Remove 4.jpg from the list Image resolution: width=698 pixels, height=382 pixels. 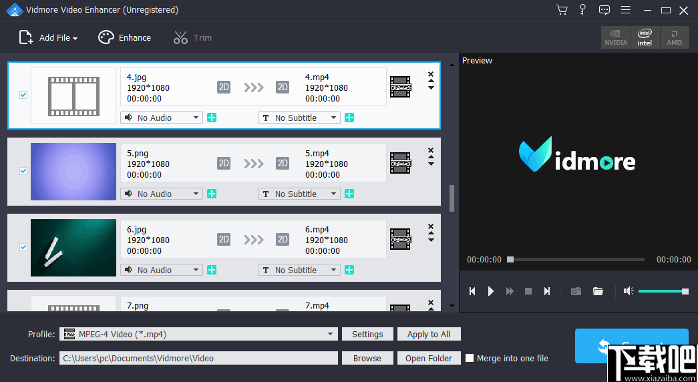coord(430,74)
